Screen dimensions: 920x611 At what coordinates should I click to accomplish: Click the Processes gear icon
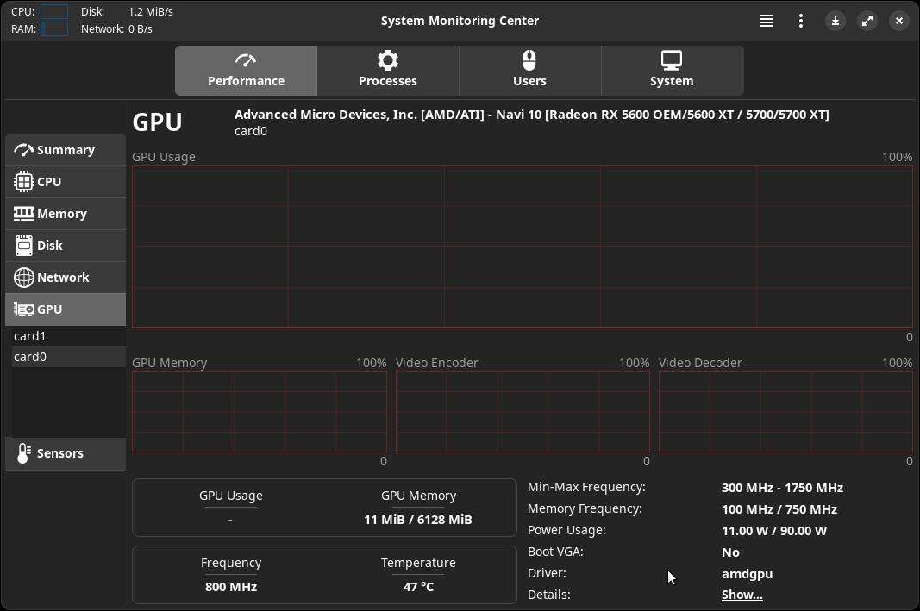coord(388,59)
